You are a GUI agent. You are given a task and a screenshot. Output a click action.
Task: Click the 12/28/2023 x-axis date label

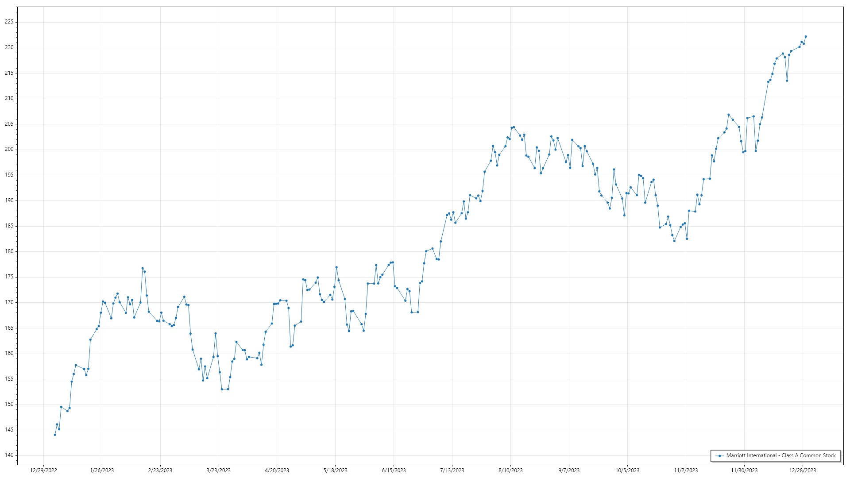point(803,470)
